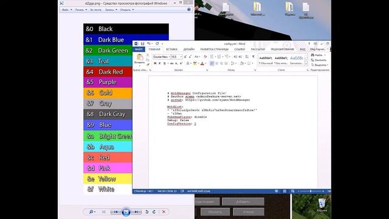Rotate image clockwise
This screenshot has height=219, width=389.
point(154,212)
